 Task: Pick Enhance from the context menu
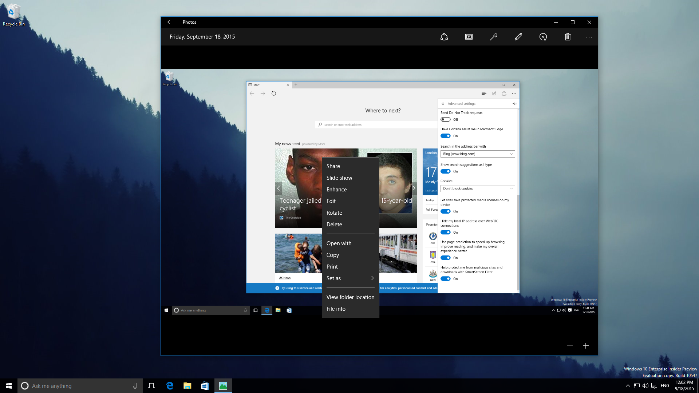pyautogui.click(x=350, y=190)
